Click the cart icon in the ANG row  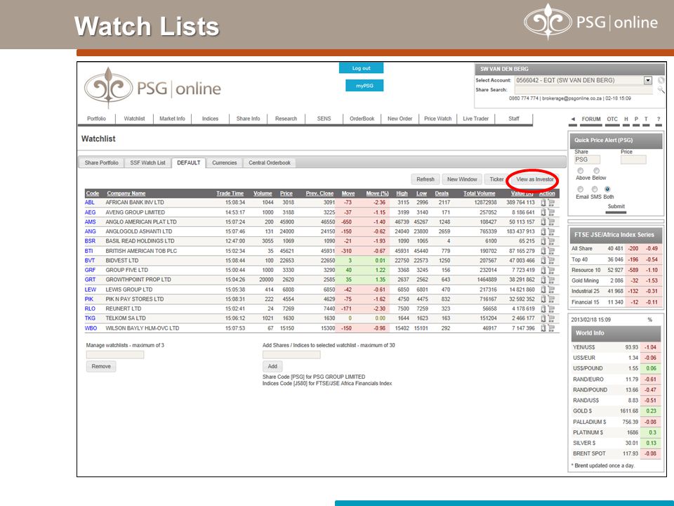pyautogui.click(x=551, y=231)
